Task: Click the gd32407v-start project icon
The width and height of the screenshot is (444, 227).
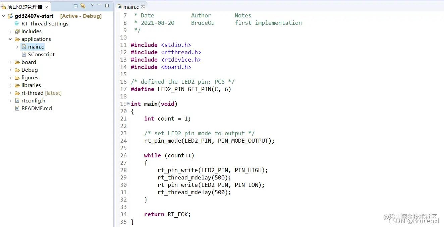Action: pyautogui.click(x=10, y=16)
